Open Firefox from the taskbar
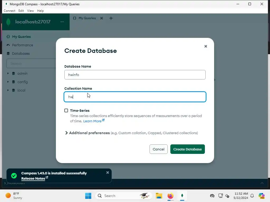The height and width of the screenshot is (202, 270). (x=171, y=196)
